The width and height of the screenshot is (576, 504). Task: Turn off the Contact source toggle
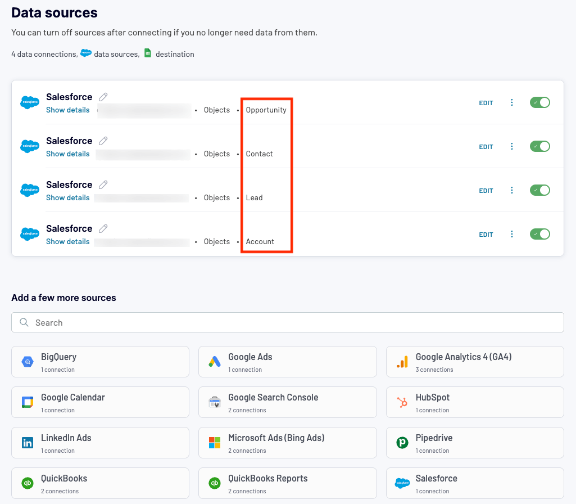pos(539,146)
